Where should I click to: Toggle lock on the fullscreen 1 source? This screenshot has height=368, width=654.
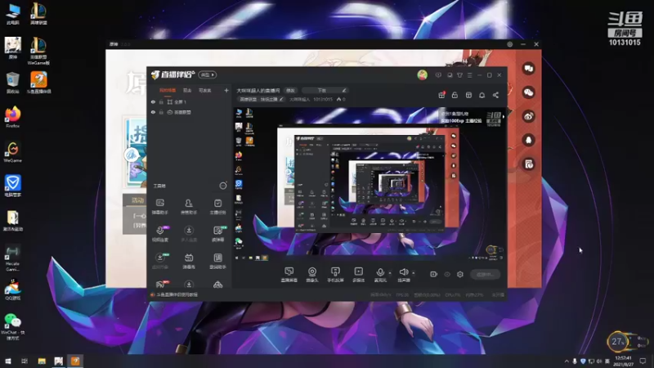click(161, 101)
